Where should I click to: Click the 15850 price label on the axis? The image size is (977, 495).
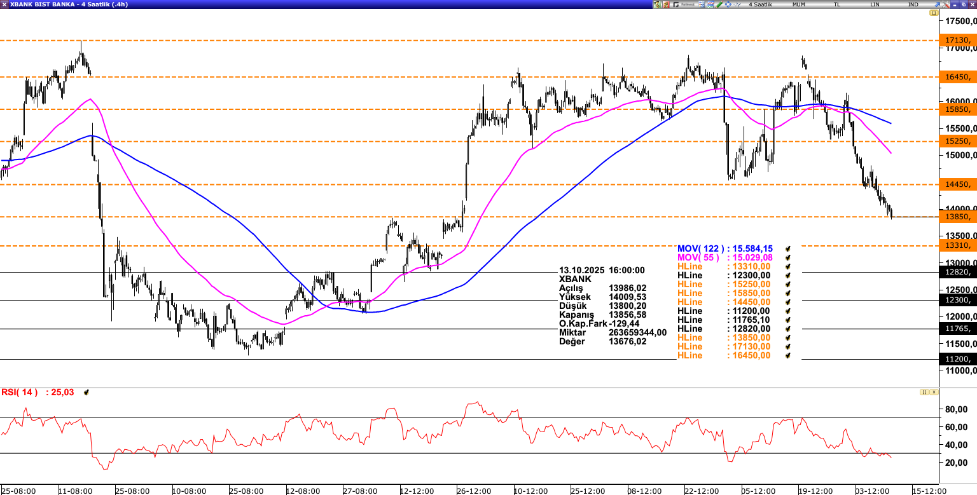coord(957,109)
